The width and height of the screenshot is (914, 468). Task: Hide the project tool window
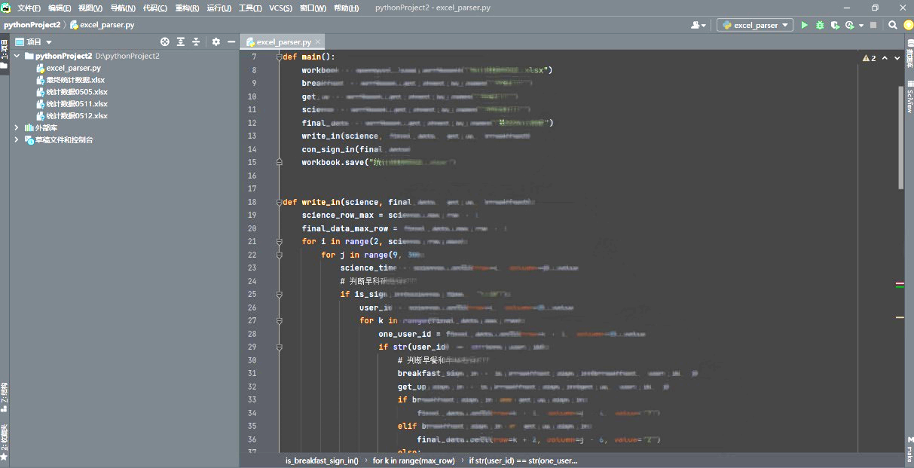(231, 42)
